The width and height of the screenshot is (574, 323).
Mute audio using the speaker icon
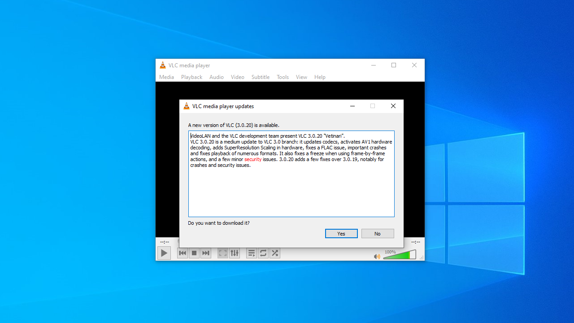click(x=377, y=257)
